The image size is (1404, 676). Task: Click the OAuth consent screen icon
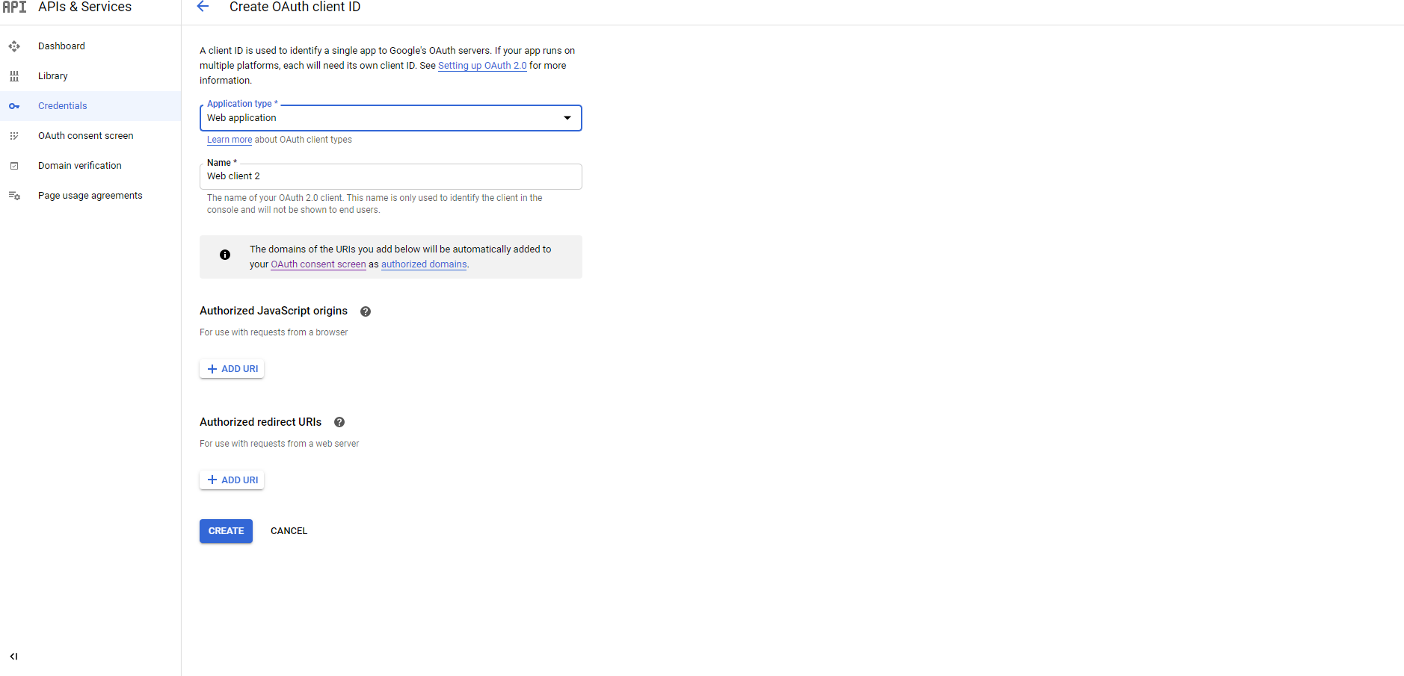[x=14, y=136]
